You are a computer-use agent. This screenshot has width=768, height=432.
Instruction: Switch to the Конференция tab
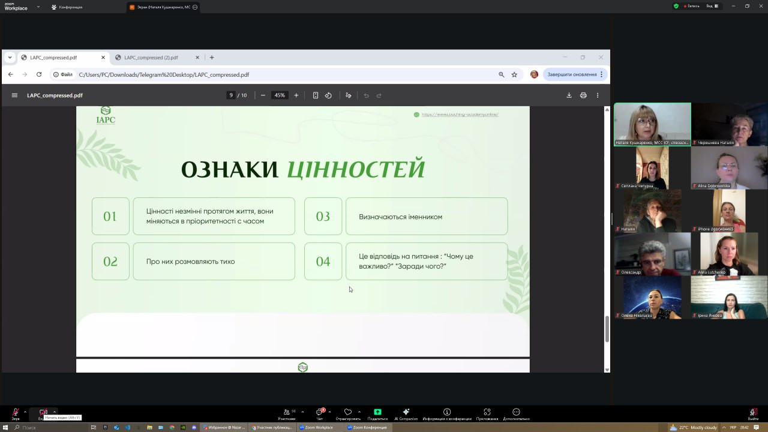(x=67, y=7)
